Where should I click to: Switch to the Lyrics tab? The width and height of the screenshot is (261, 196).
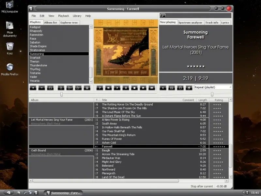point(225,23)
